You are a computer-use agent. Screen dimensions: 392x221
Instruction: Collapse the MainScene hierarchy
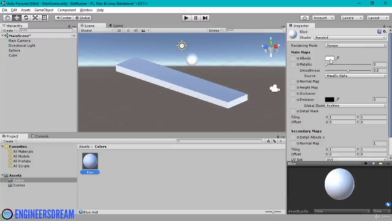click(2, 36)
